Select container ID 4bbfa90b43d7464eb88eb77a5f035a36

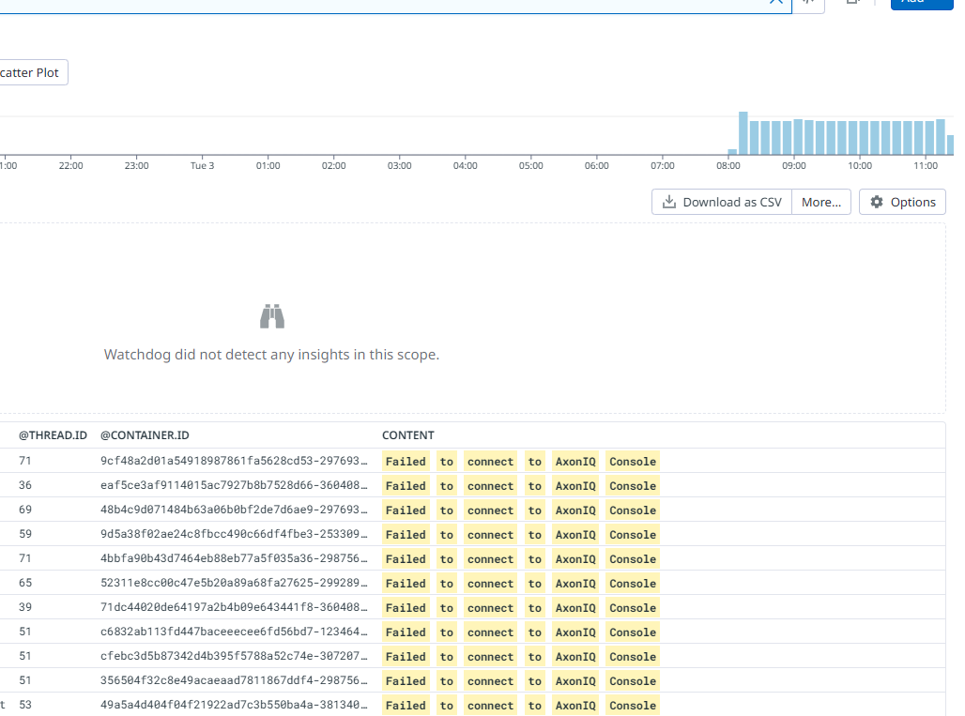[x=234, y=558]
